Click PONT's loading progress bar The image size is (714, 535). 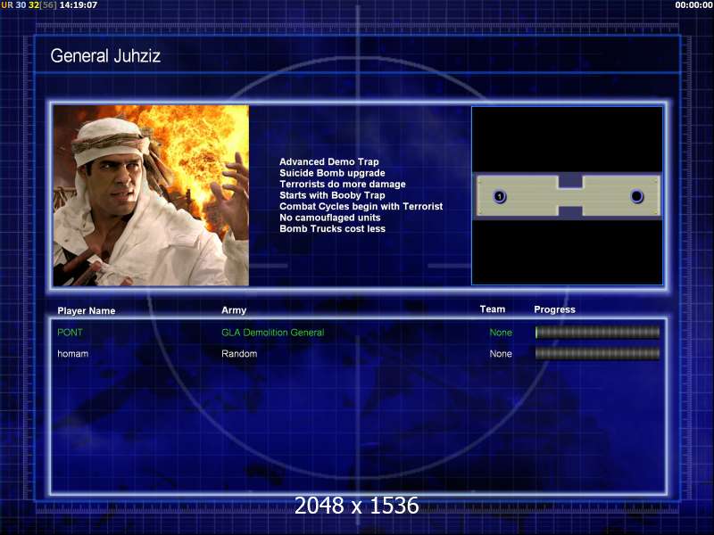pos(597,333)
